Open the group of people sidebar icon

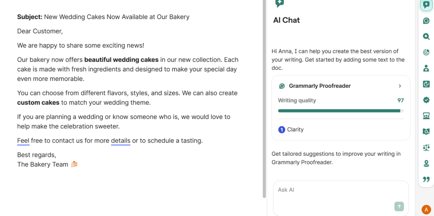coord(426,116)
